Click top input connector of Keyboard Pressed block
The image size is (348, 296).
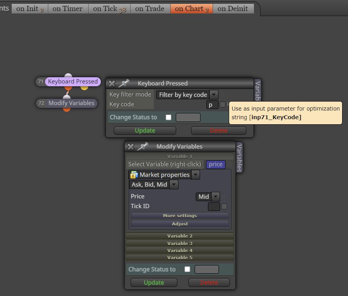[x=68, y=75]
